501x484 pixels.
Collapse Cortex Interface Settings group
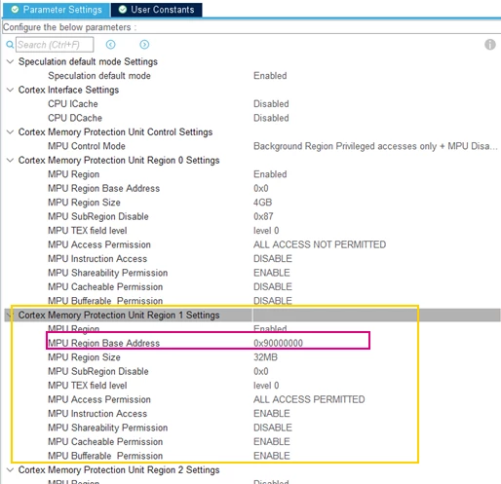tap(11, 90)
